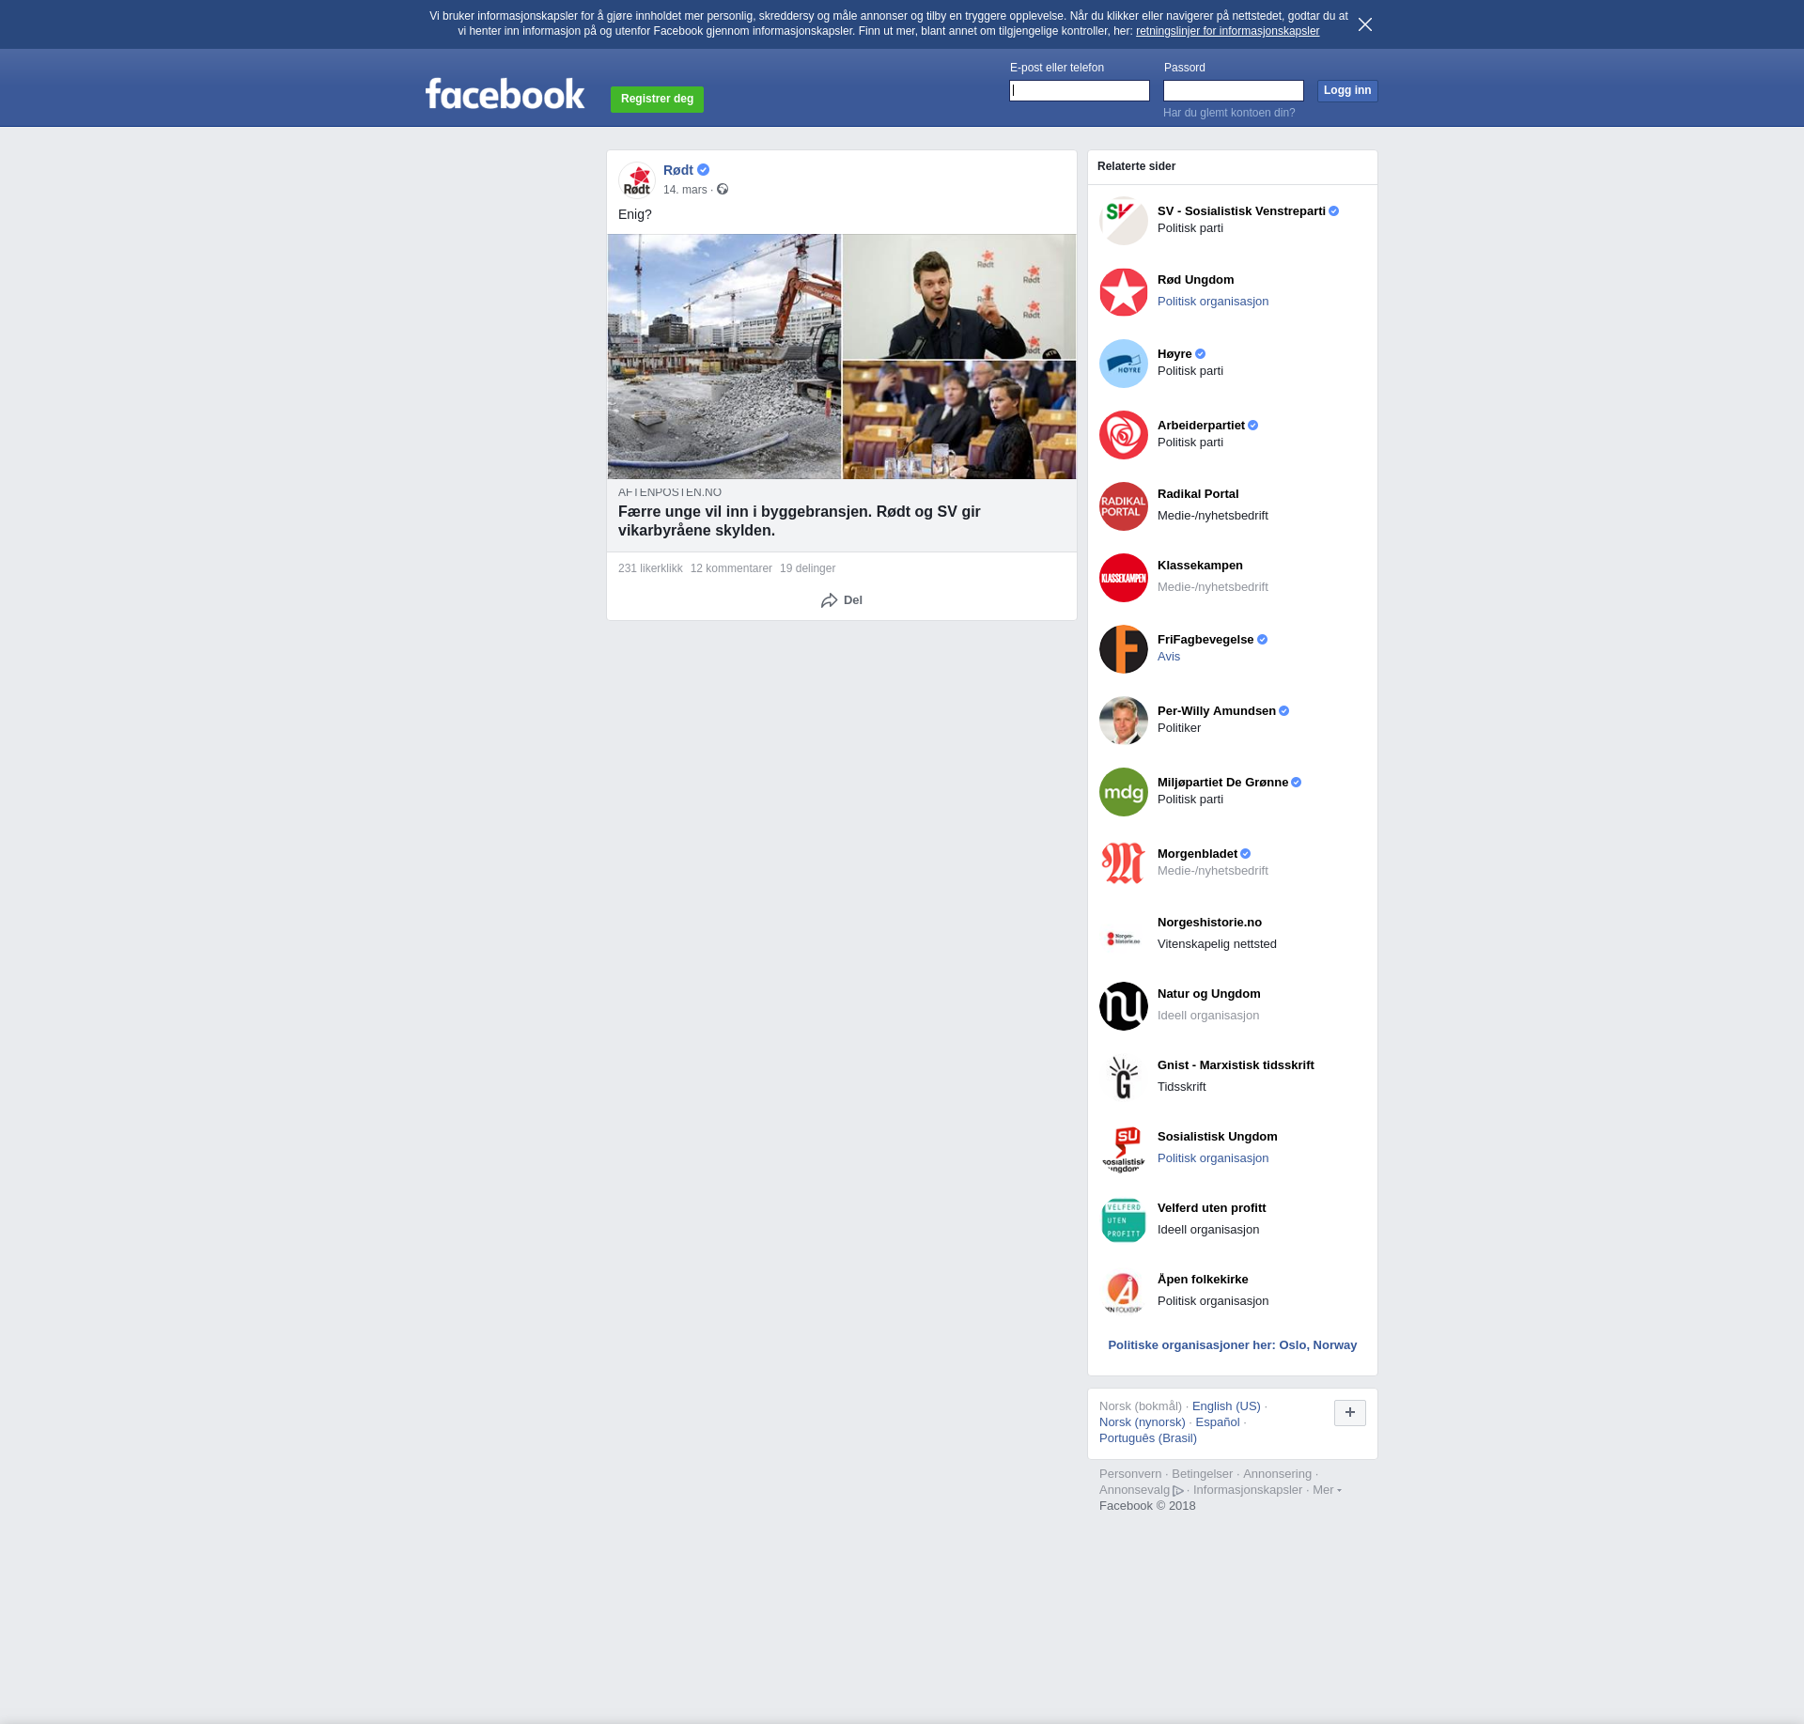Open the parliament seats photo
The height and width of the screenshot is (1724, 1804).
(x=959, y=420)
